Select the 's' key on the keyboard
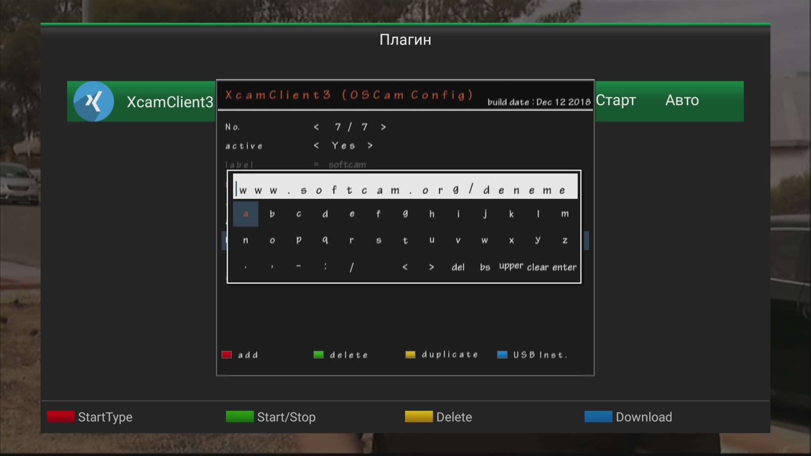 click(378, 240)
